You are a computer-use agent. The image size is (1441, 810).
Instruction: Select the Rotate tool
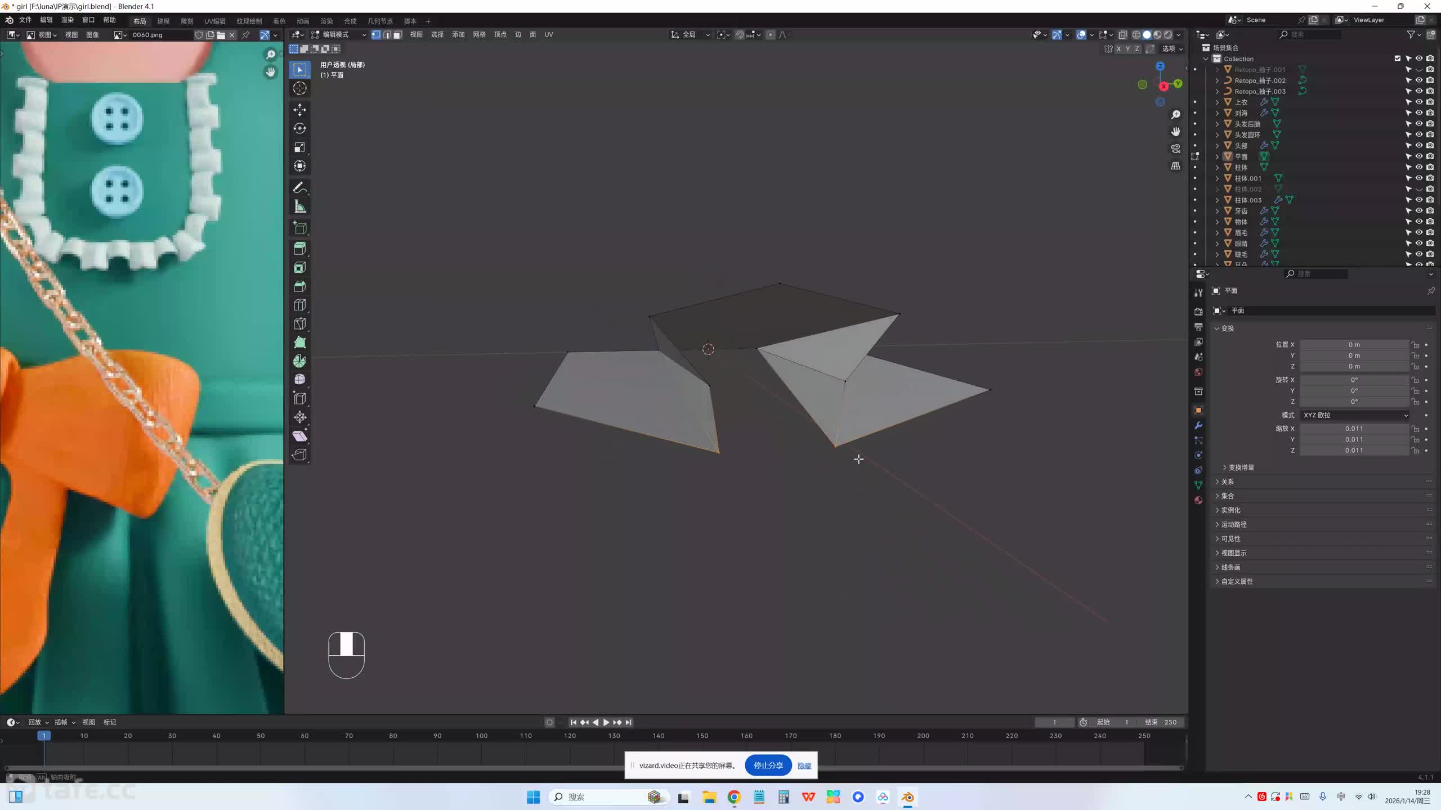299,128
